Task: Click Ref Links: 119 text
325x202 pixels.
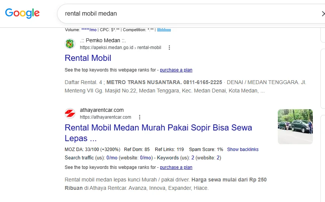Action: point(169,150)
